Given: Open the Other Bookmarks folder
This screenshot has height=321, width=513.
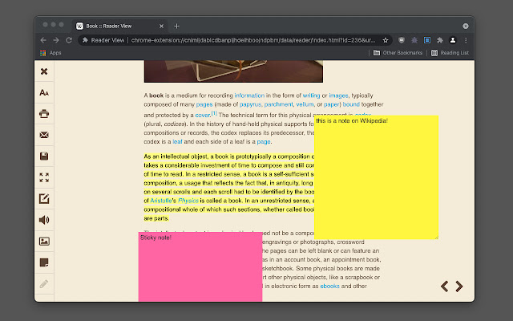Looking at the screenshot, I should tap(398, 53).
